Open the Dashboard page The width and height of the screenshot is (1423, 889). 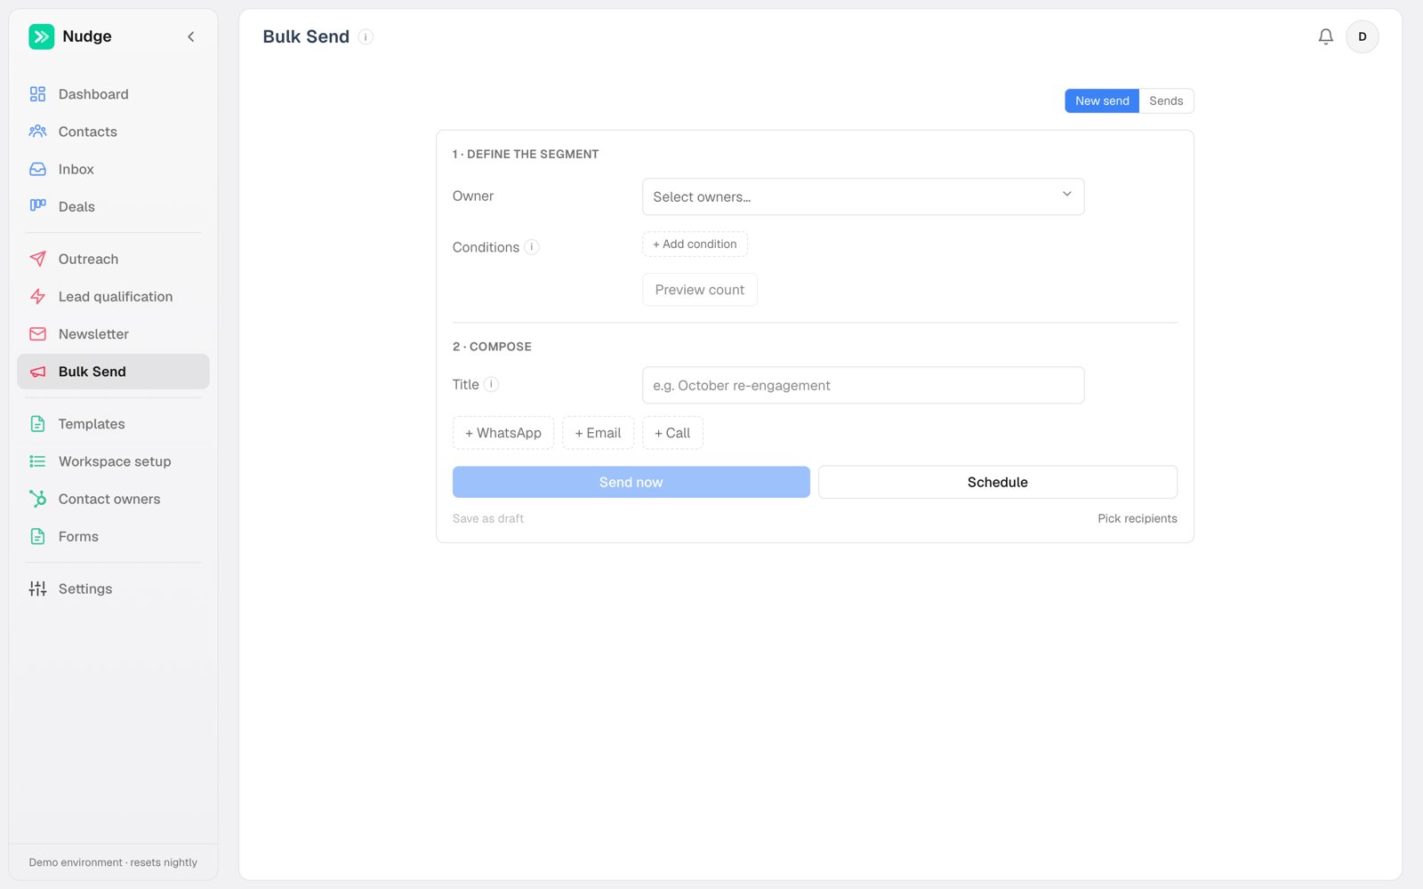click(x=113, y=94)
